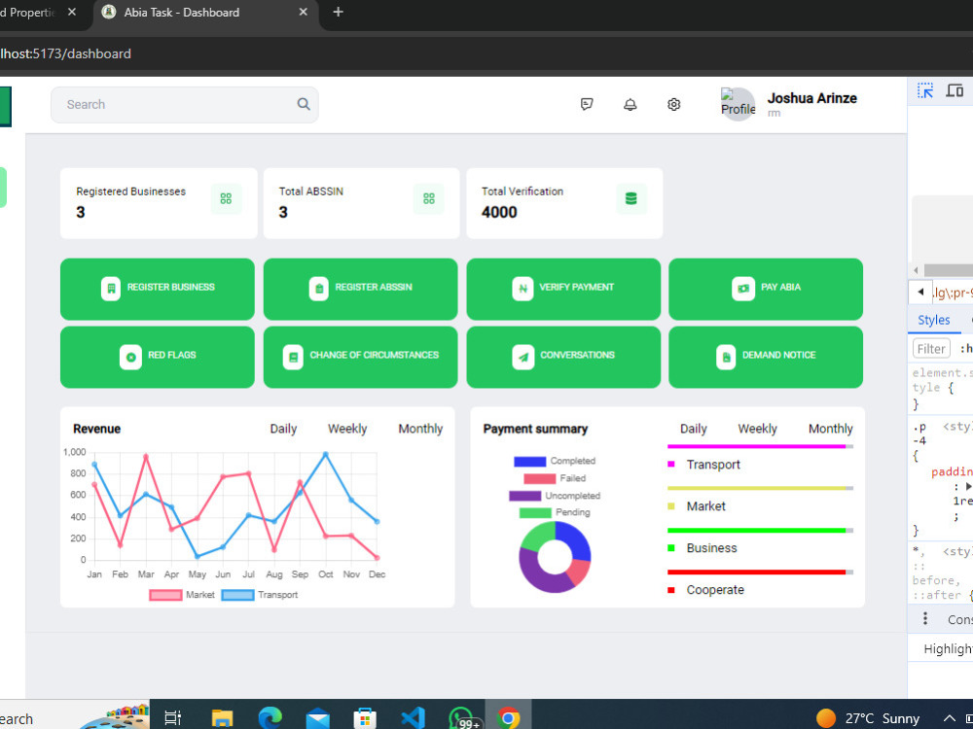The height and width of the screenshot is (729, 973).
Task: Open Visual Studio Code from the taskbar
Action: (x=414, y=718)
